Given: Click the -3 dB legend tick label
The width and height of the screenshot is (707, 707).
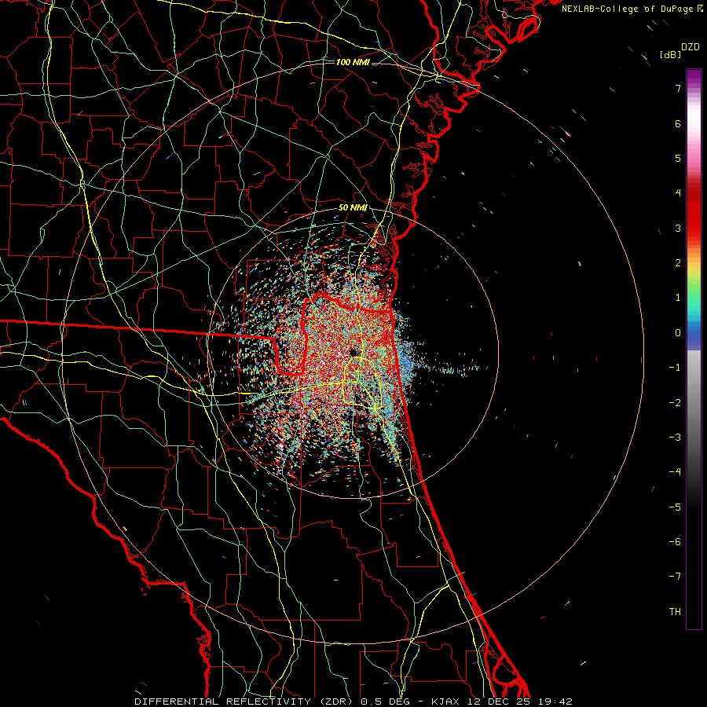Looking at the screenshot, I should pyautogui.click(x=675, y=438).
